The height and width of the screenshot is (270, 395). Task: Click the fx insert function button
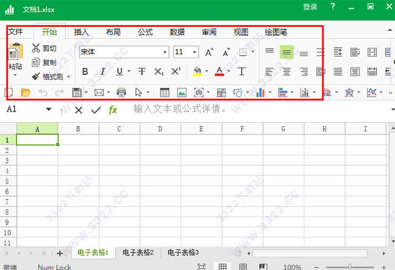pyautogui.click(x=113, y=110)
